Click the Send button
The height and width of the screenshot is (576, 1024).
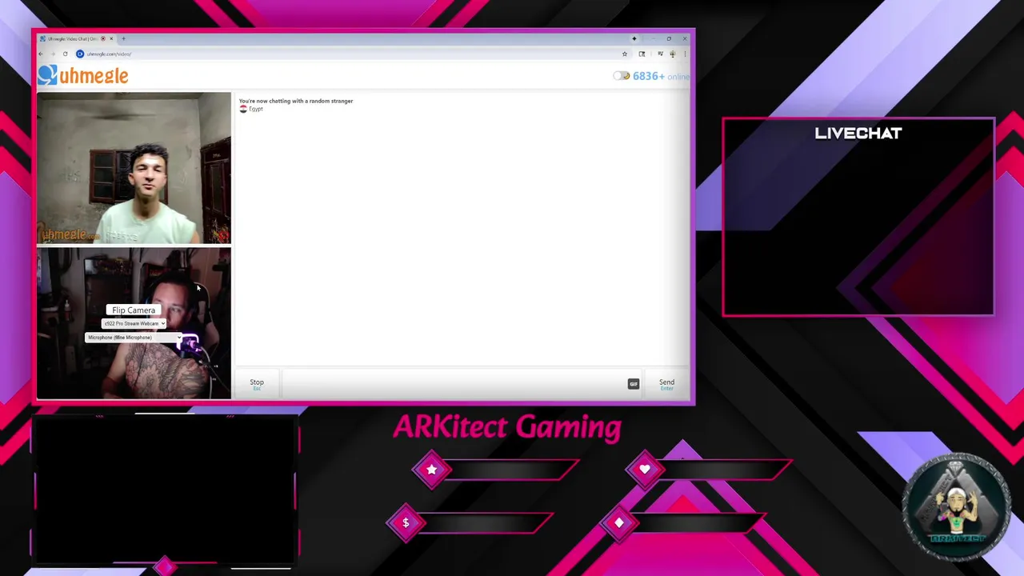666,383
